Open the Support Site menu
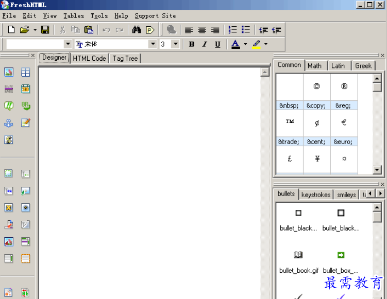Screen dimensions: 387x299 click(155, 16)
